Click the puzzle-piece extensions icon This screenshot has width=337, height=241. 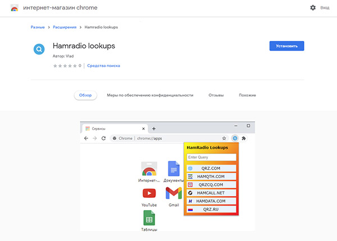244,138
